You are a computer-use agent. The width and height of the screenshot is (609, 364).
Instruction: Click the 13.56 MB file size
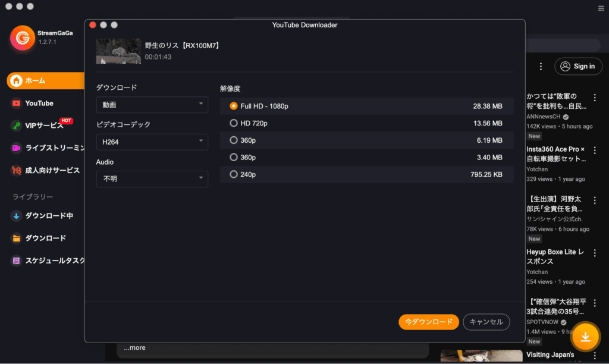[x=488, y=123]
